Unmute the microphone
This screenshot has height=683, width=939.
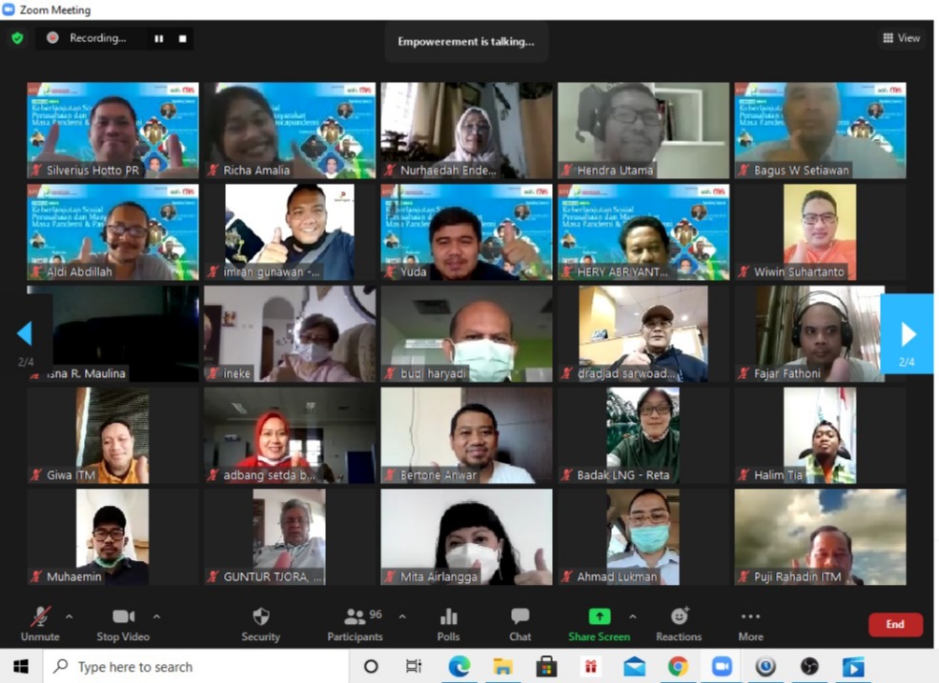coord(40,624)
